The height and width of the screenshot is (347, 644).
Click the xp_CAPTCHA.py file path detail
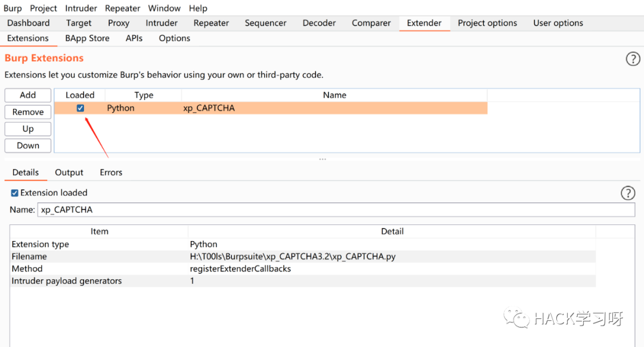tap(292, 257)
